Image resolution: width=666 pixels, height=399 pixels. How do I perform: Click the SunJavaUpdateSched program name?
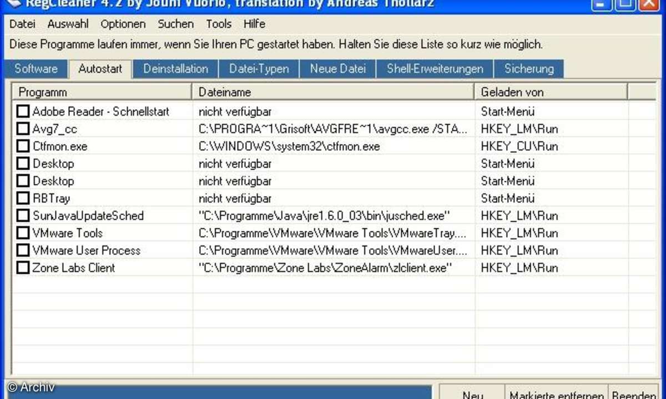tap(88, 216)
